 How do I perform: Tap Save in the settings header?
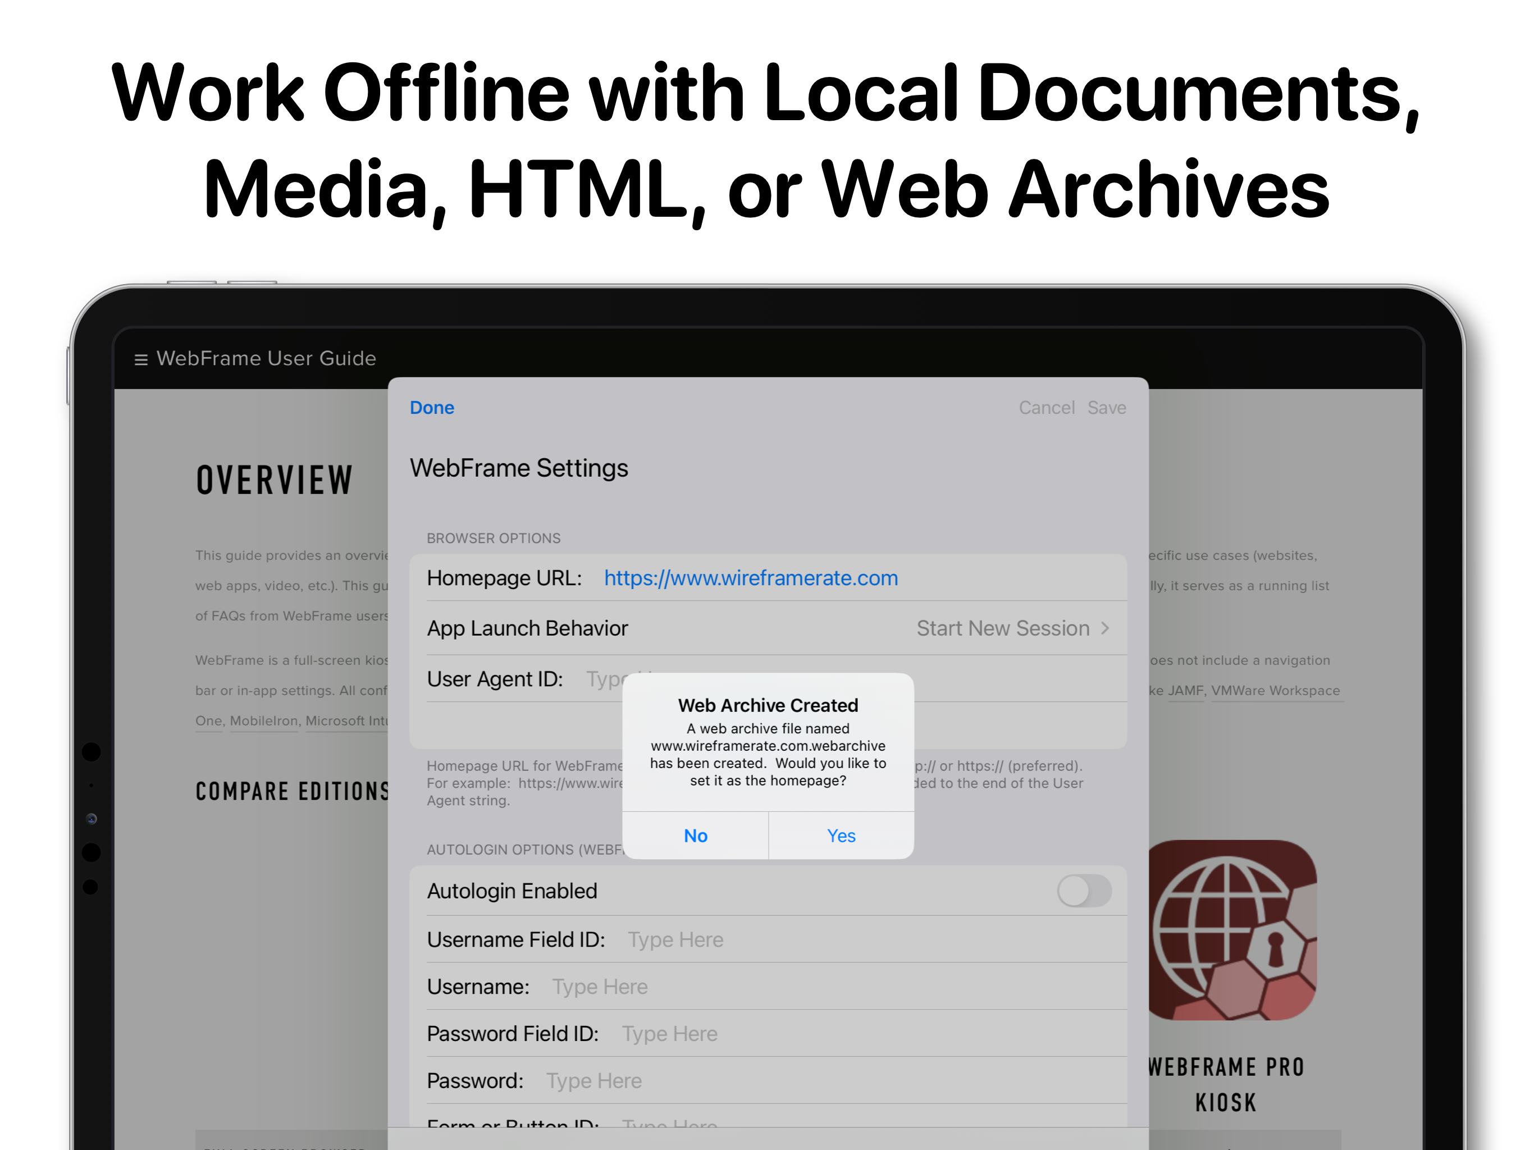1106,408
